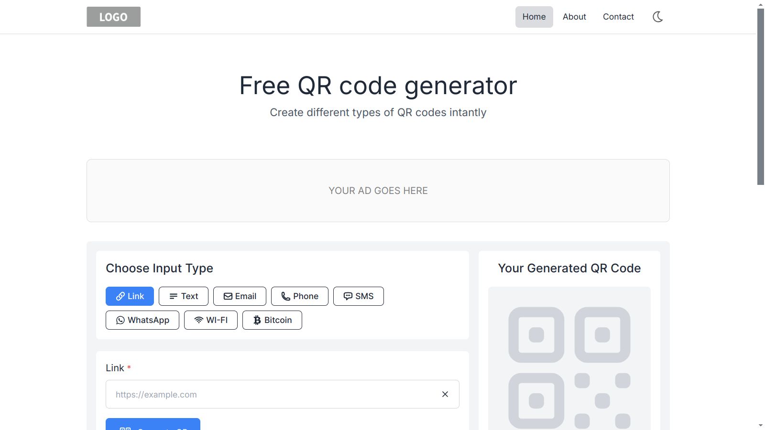The image size is (765, 430).
Task: Select the WhatsApp input type
Action: (142, 320)
